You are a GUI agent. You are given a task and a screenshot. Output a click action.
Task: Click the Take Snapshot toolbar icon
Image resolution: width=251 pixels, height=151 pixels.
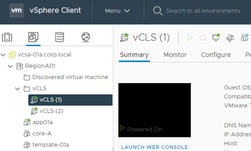pyautogui.click(x=245, y=38)
